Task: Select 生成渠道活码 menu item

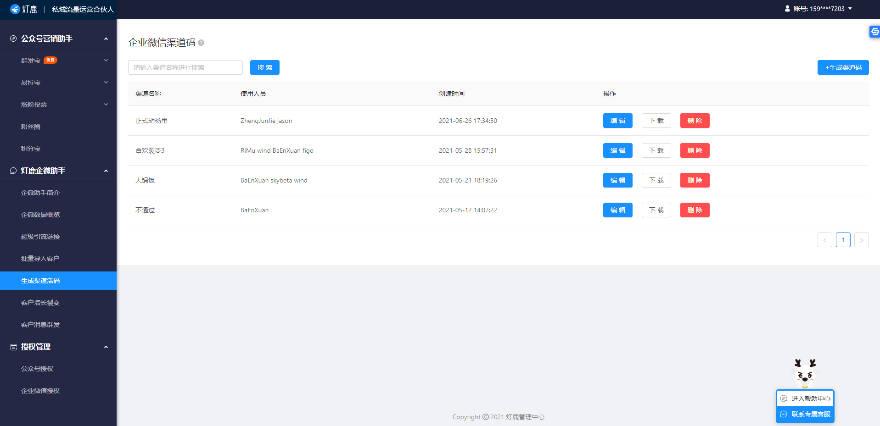Action: click(x=58, y=281)
